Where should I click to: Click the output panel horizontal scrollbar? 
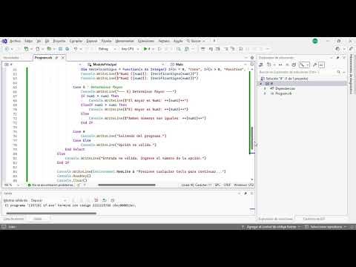coord(51,214)
